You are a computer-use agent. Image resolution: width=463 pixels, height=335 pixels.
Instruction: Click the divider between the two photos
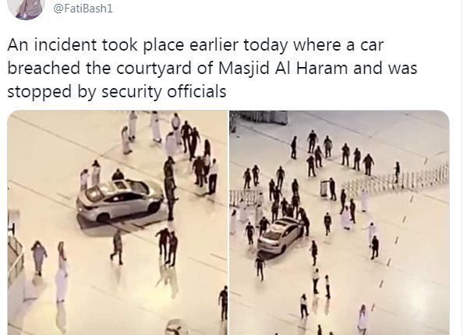click(x=228, y=223)
